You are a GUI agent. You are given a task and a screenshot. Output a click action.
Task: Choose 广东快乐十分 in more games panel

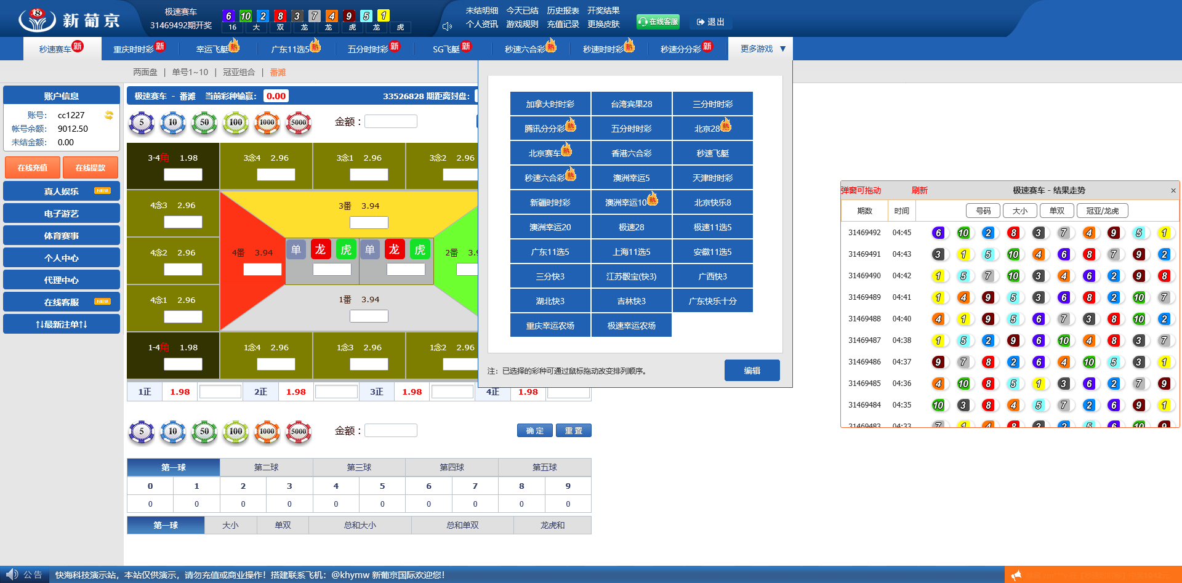[713, 300]
